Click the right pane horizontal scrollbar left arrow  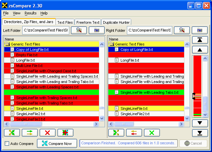point(111,124)
